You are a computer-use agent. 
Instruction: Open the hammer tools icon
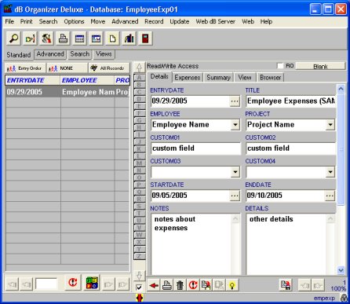pos(46,38)
